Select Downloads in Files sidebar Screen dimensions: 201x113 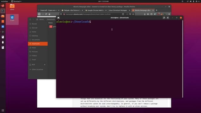click(x=38, y=44)
